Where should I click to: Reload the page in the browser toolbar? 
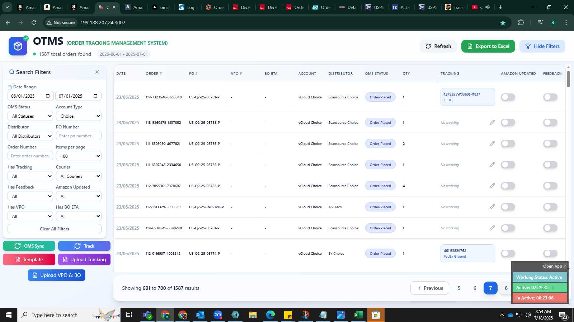click(x=34, y=23)
